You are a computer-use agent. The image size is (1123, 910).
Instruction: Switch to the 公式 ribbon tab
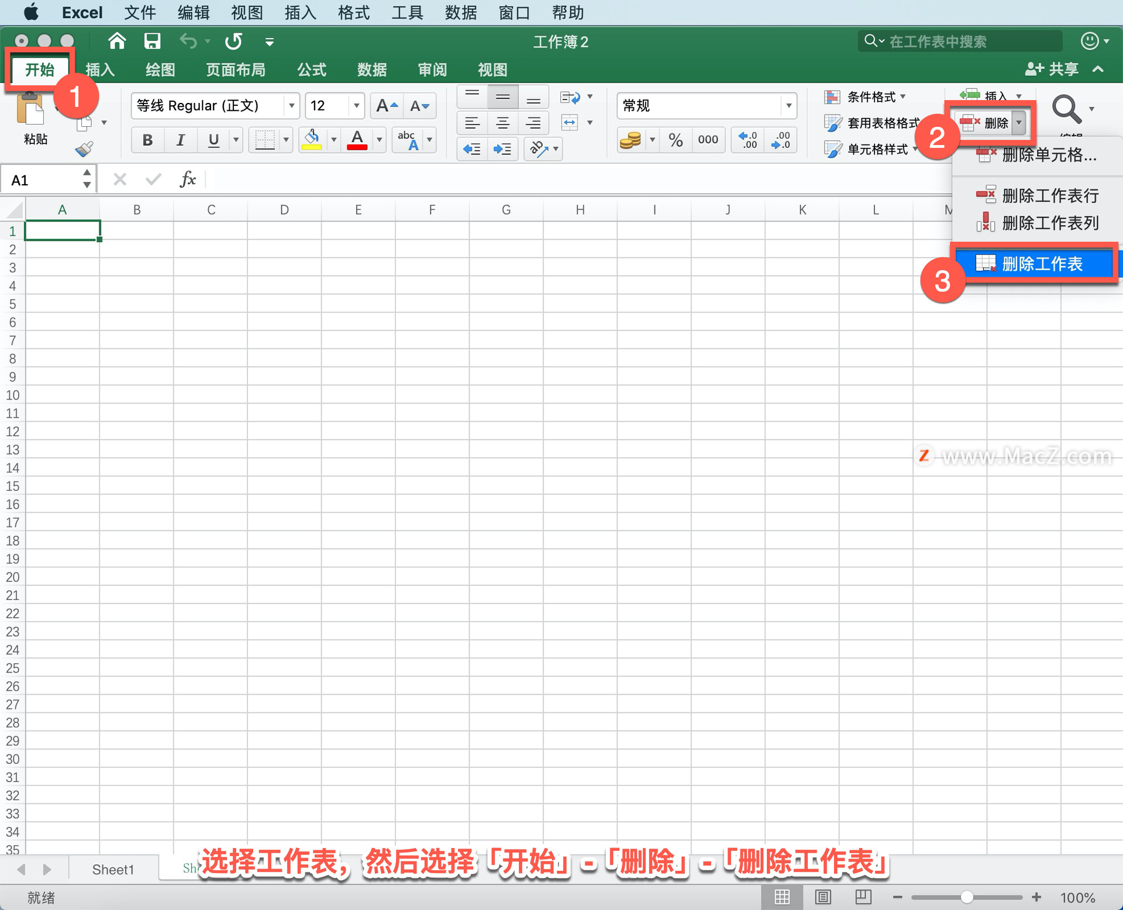tap(311, 70)
